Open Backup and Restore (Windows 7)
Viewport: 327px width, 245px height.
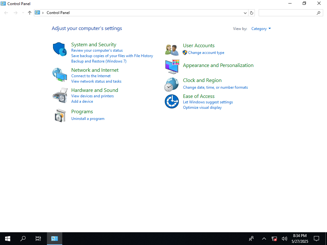(x=99, y=61)
